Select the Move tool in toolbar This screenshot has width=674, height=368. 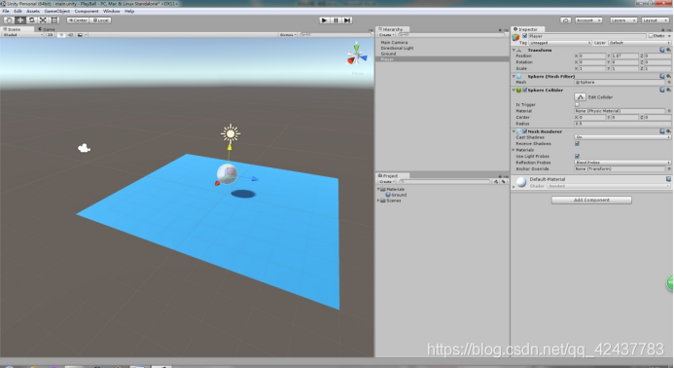(20, 20)
